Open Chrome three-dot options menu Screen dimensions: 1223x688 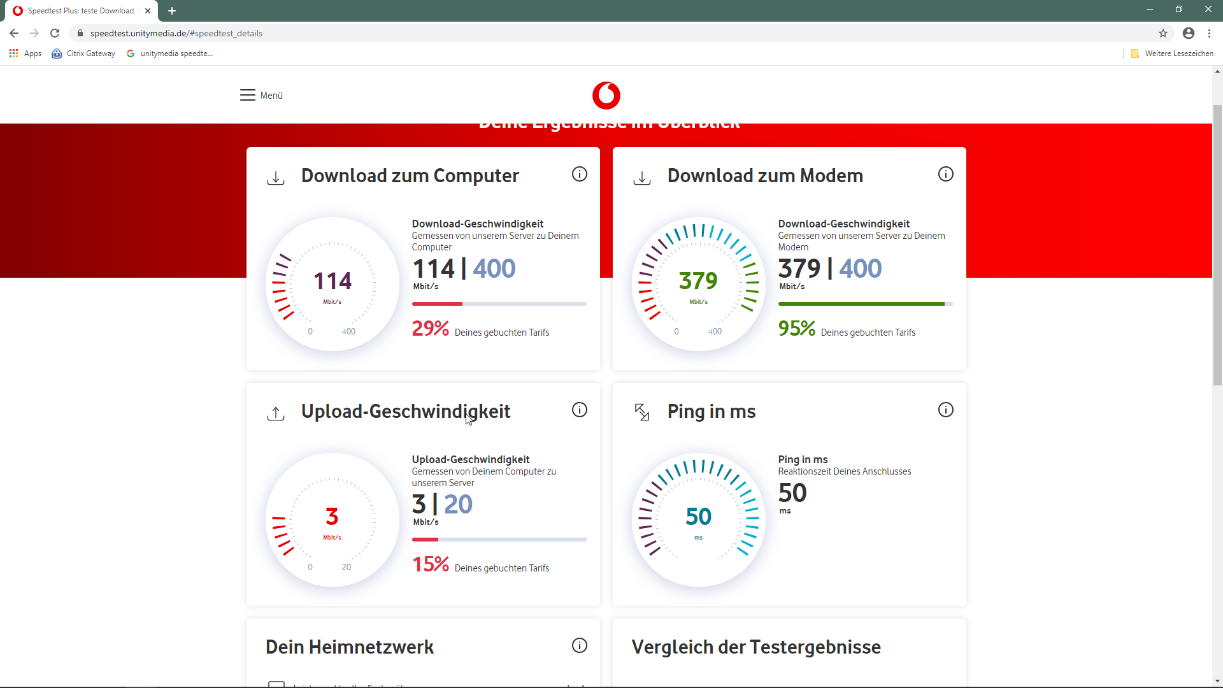[x=1209, y=33]
